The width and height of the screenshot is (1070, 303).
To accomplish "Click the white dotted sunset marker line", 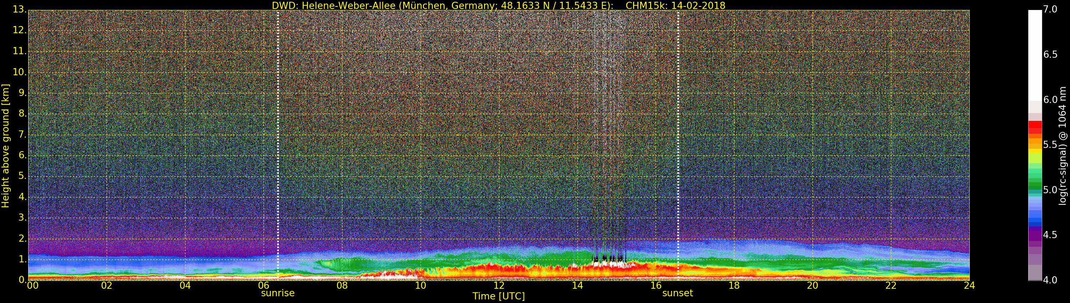I will (x=678, y=145).
